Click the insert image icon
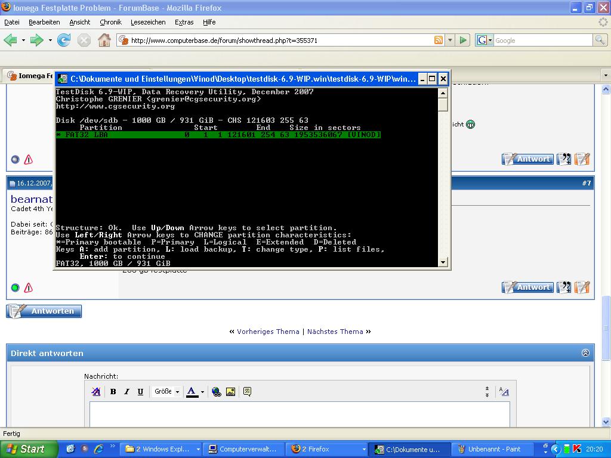This screenshot has height=458, width=611. [x=231, y=392]
